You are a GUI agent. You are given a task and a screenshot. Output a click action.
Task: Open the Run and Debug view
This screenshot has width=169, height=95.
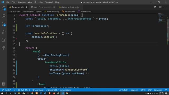(3, 32)
